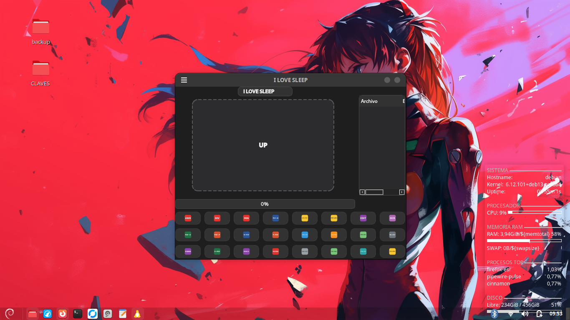570x320 pixels.
Task: Select the purple FIRMA signature tool
Action: 188,251
